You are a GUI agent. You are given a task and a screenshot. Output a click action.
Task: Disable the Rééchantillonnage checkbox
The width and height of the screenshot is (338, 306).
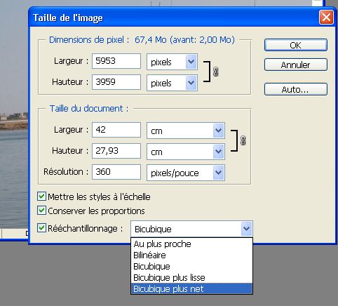click(41, 228)
